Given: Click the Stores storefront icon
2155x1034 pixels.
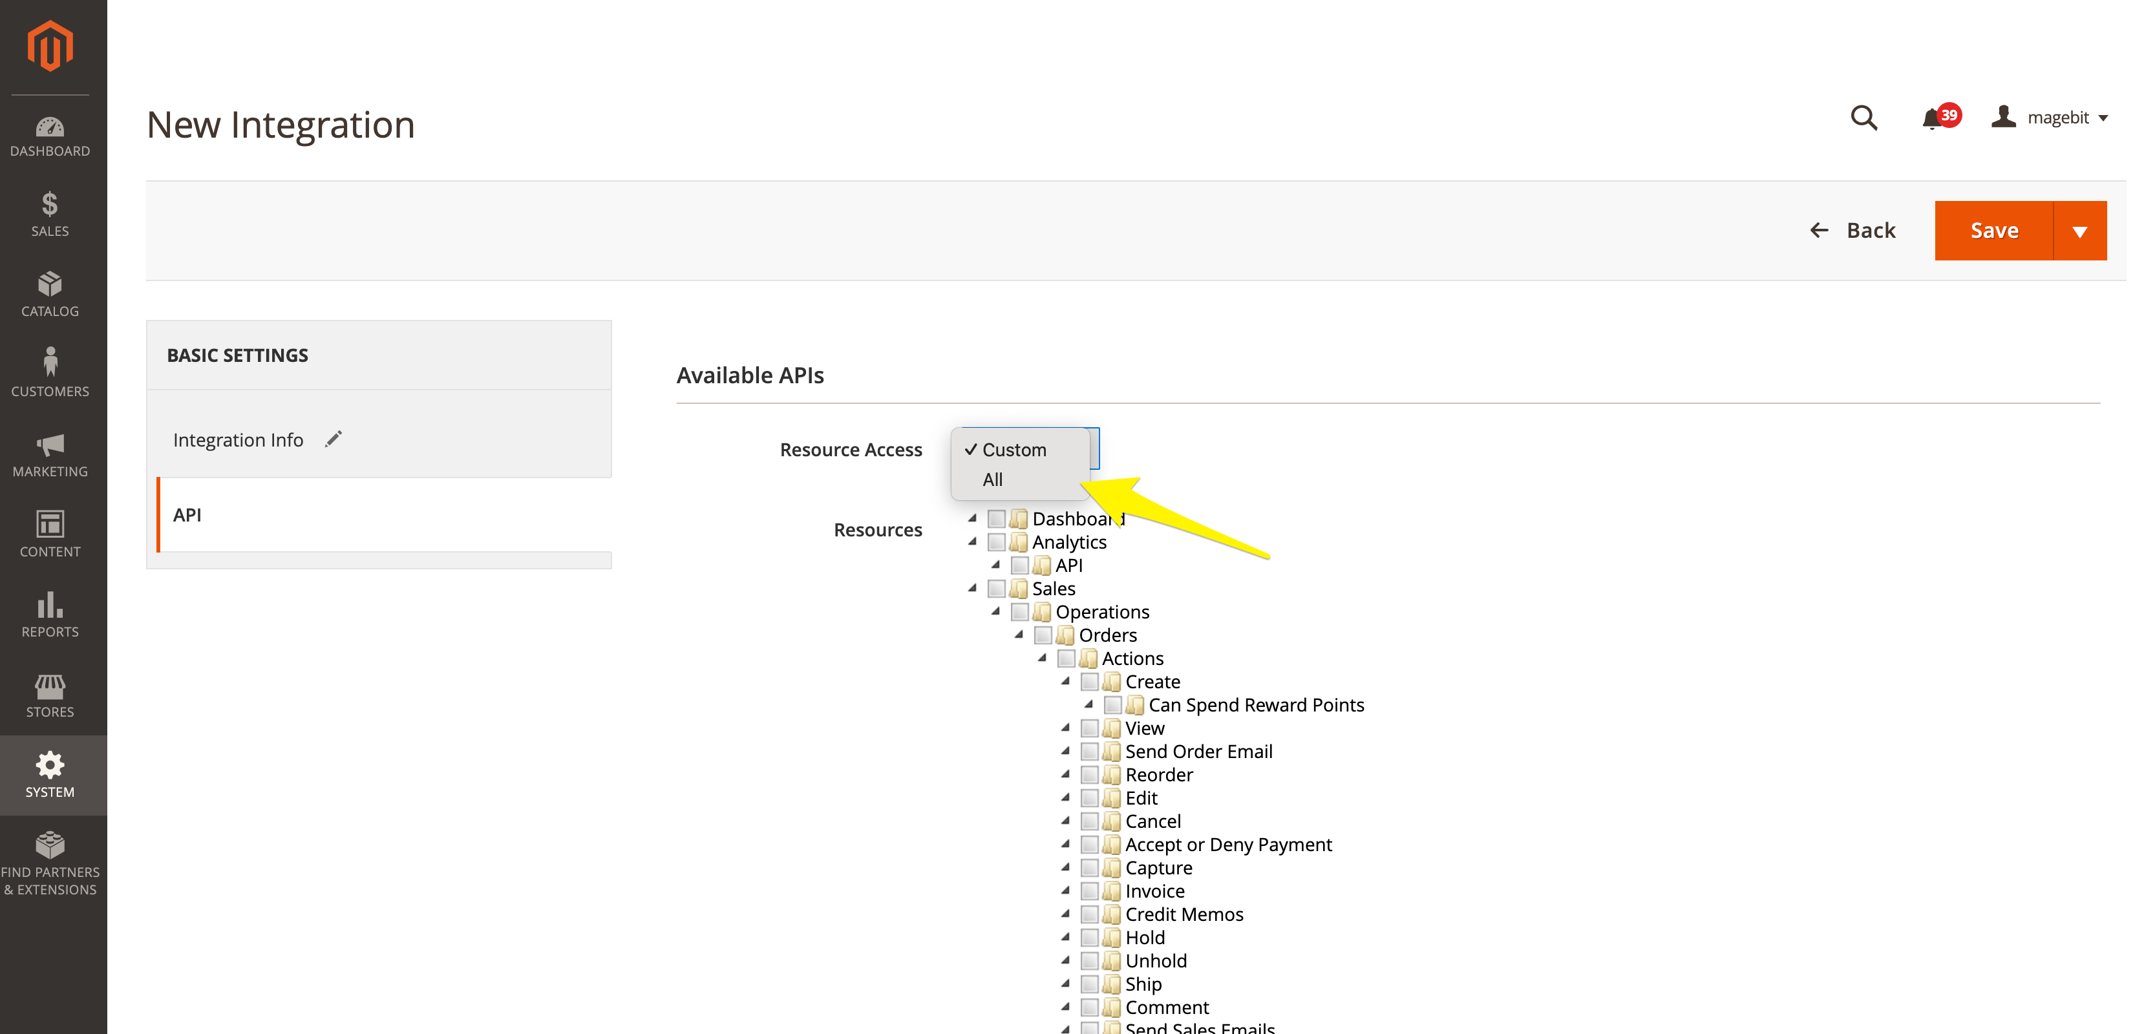Looking at the screenshot, I should tap(49, 686).
